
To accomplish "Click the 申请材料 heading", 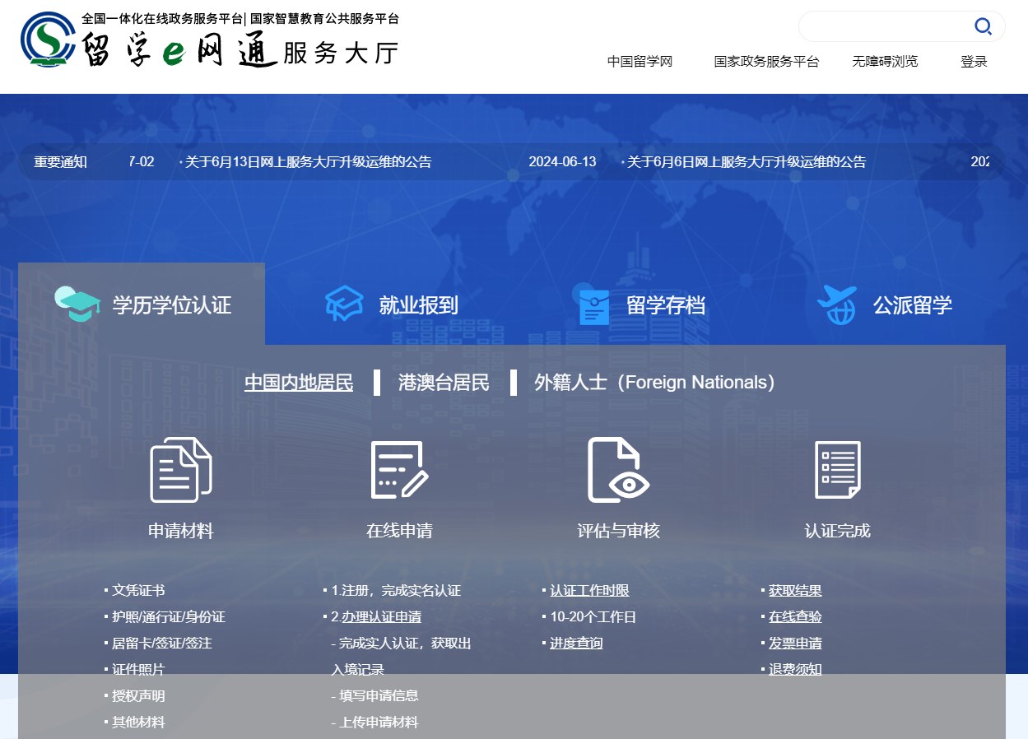I will [181, 531].
